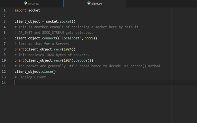The image size is (197, 123).
Task: Click the Python icon on server.py tab
Action: [x=25, y=3]
